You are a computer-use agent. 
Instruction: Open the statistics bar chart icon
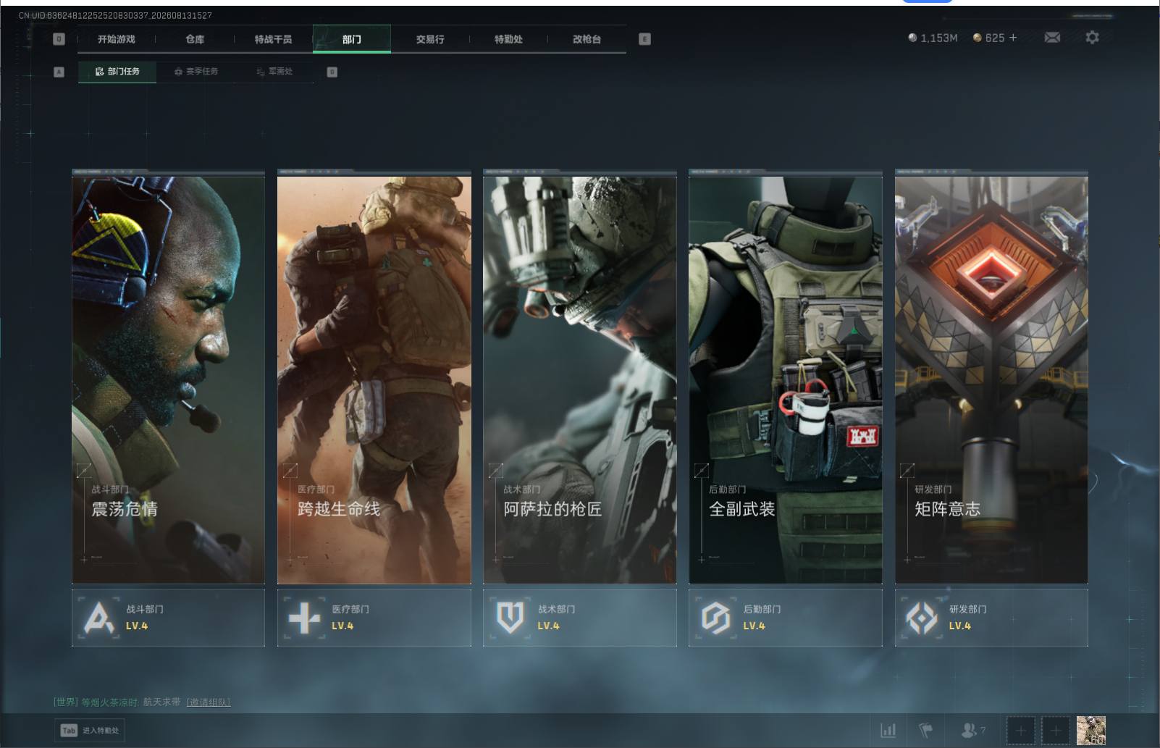pyautogui.click(x=888, y=730)
